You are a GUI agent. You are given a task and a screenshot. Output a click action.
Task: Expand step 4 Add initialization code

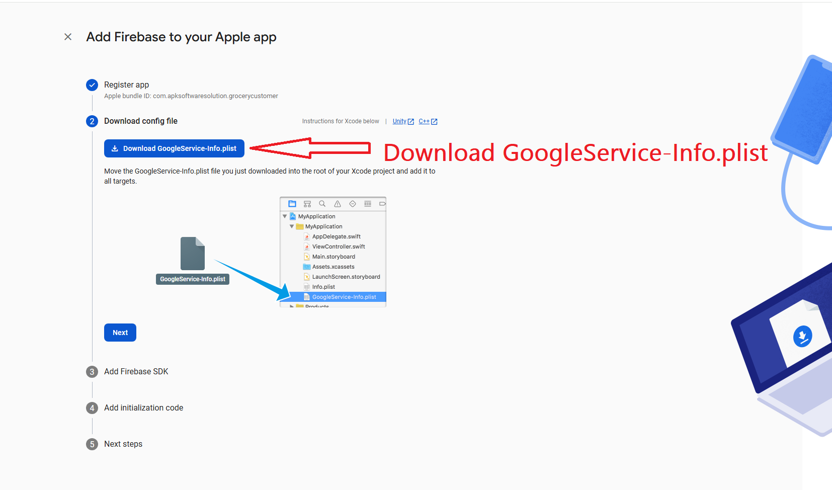(x=143, y=408)
